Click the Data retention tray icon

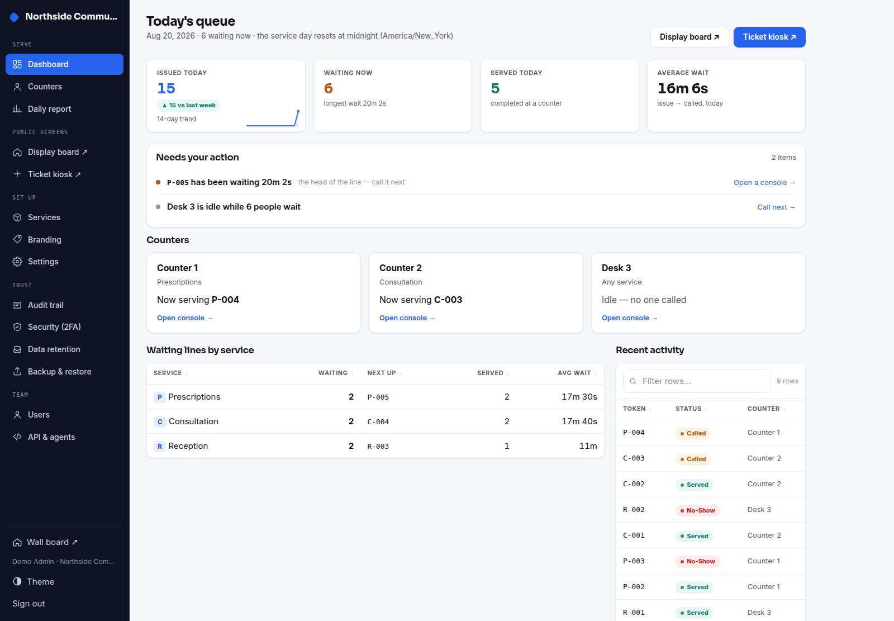[x=17, y=349]
